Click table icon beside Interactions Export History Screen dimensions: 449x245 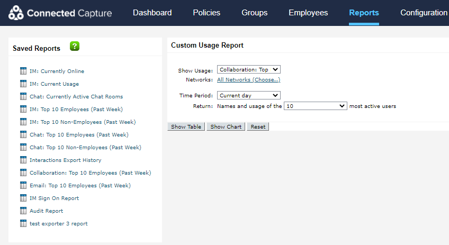pyautogui.click(x=23, y=160)
